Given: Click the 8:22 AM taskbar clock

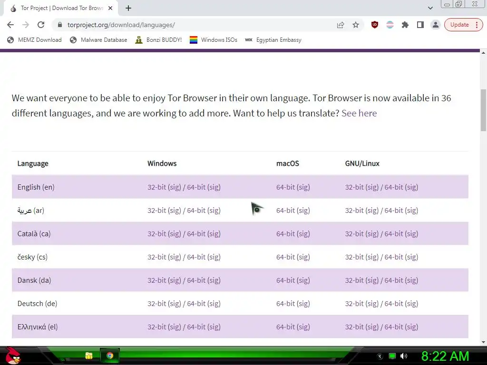Looking at the screenshot, I should pyautogui.click(x=445, y=356).
